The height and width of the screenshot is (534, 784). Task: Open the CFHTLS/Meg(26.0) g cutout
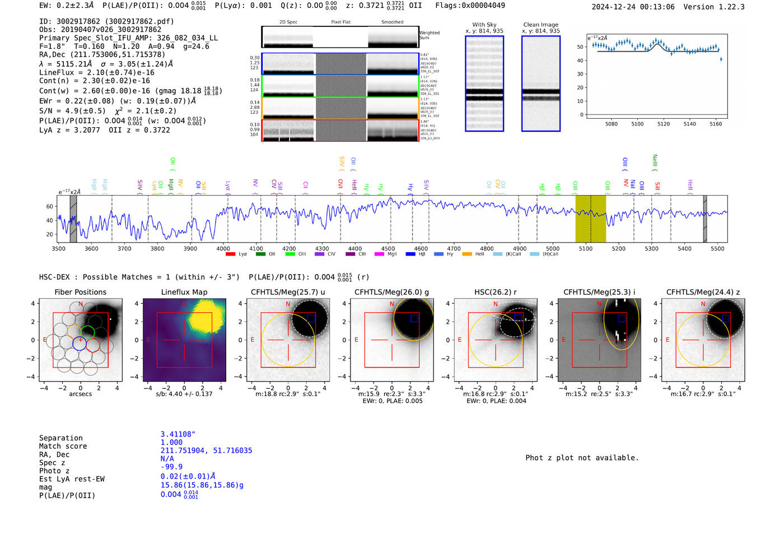pos(391,340)
